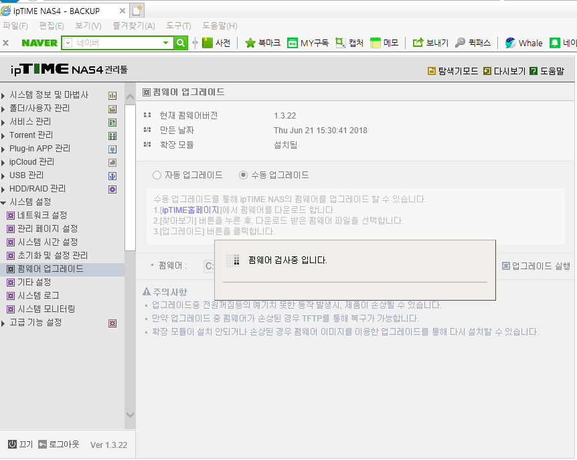The width and height of the screenshot is (577, 460).
Task: Click the 로그아웃 logout icon
Action: tap(43, 445)
